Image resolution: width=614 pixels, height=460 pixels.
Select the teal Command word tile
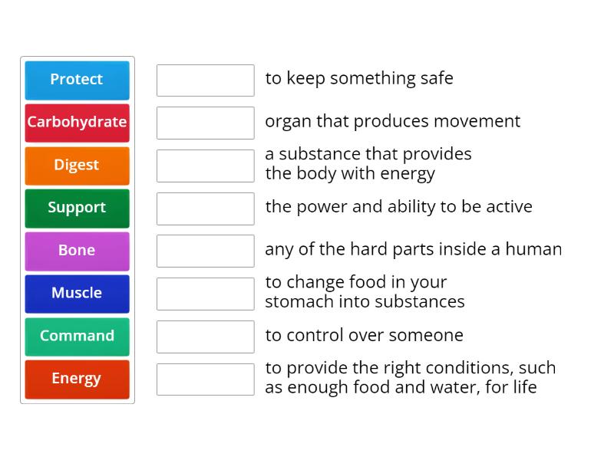pyautogui.click(x=77, y=337)
